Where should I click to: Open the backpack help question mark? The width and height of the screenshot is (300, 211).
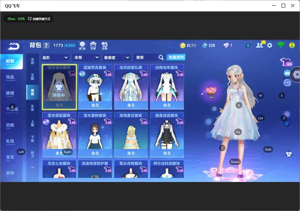coord(46,45)
